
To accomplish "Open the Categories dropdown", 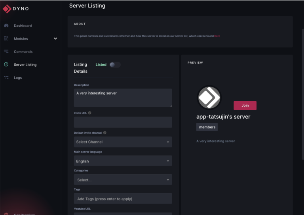I will [123, 180].
